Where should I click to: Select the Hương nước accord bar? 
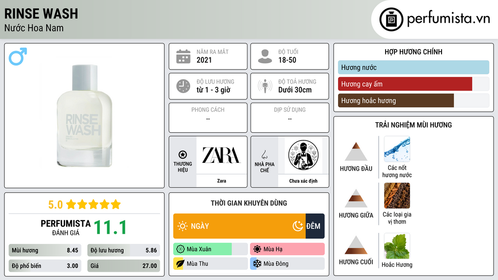tap(413, 67)
